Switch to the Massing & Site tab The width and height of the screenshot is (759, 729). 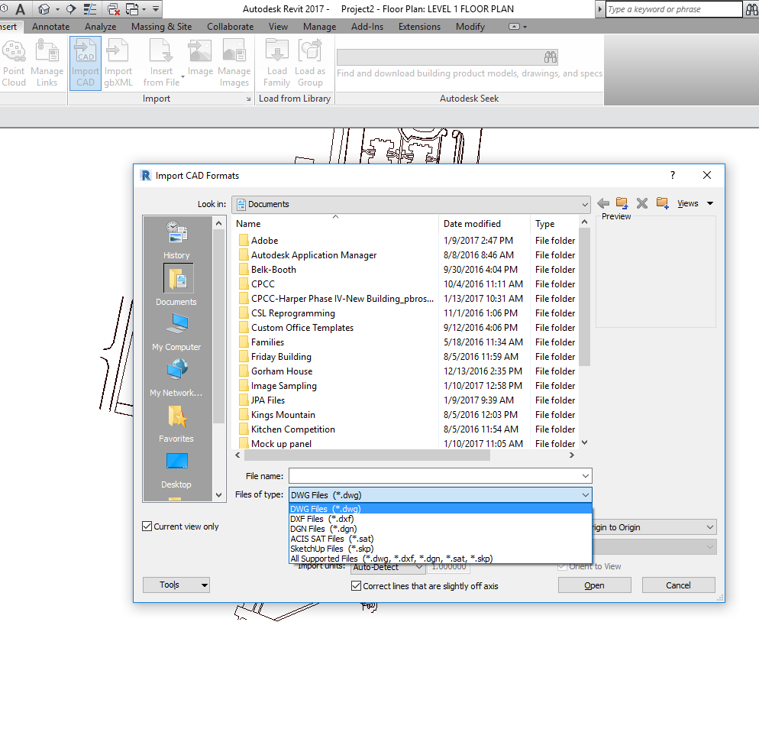[x=161, y=27]
